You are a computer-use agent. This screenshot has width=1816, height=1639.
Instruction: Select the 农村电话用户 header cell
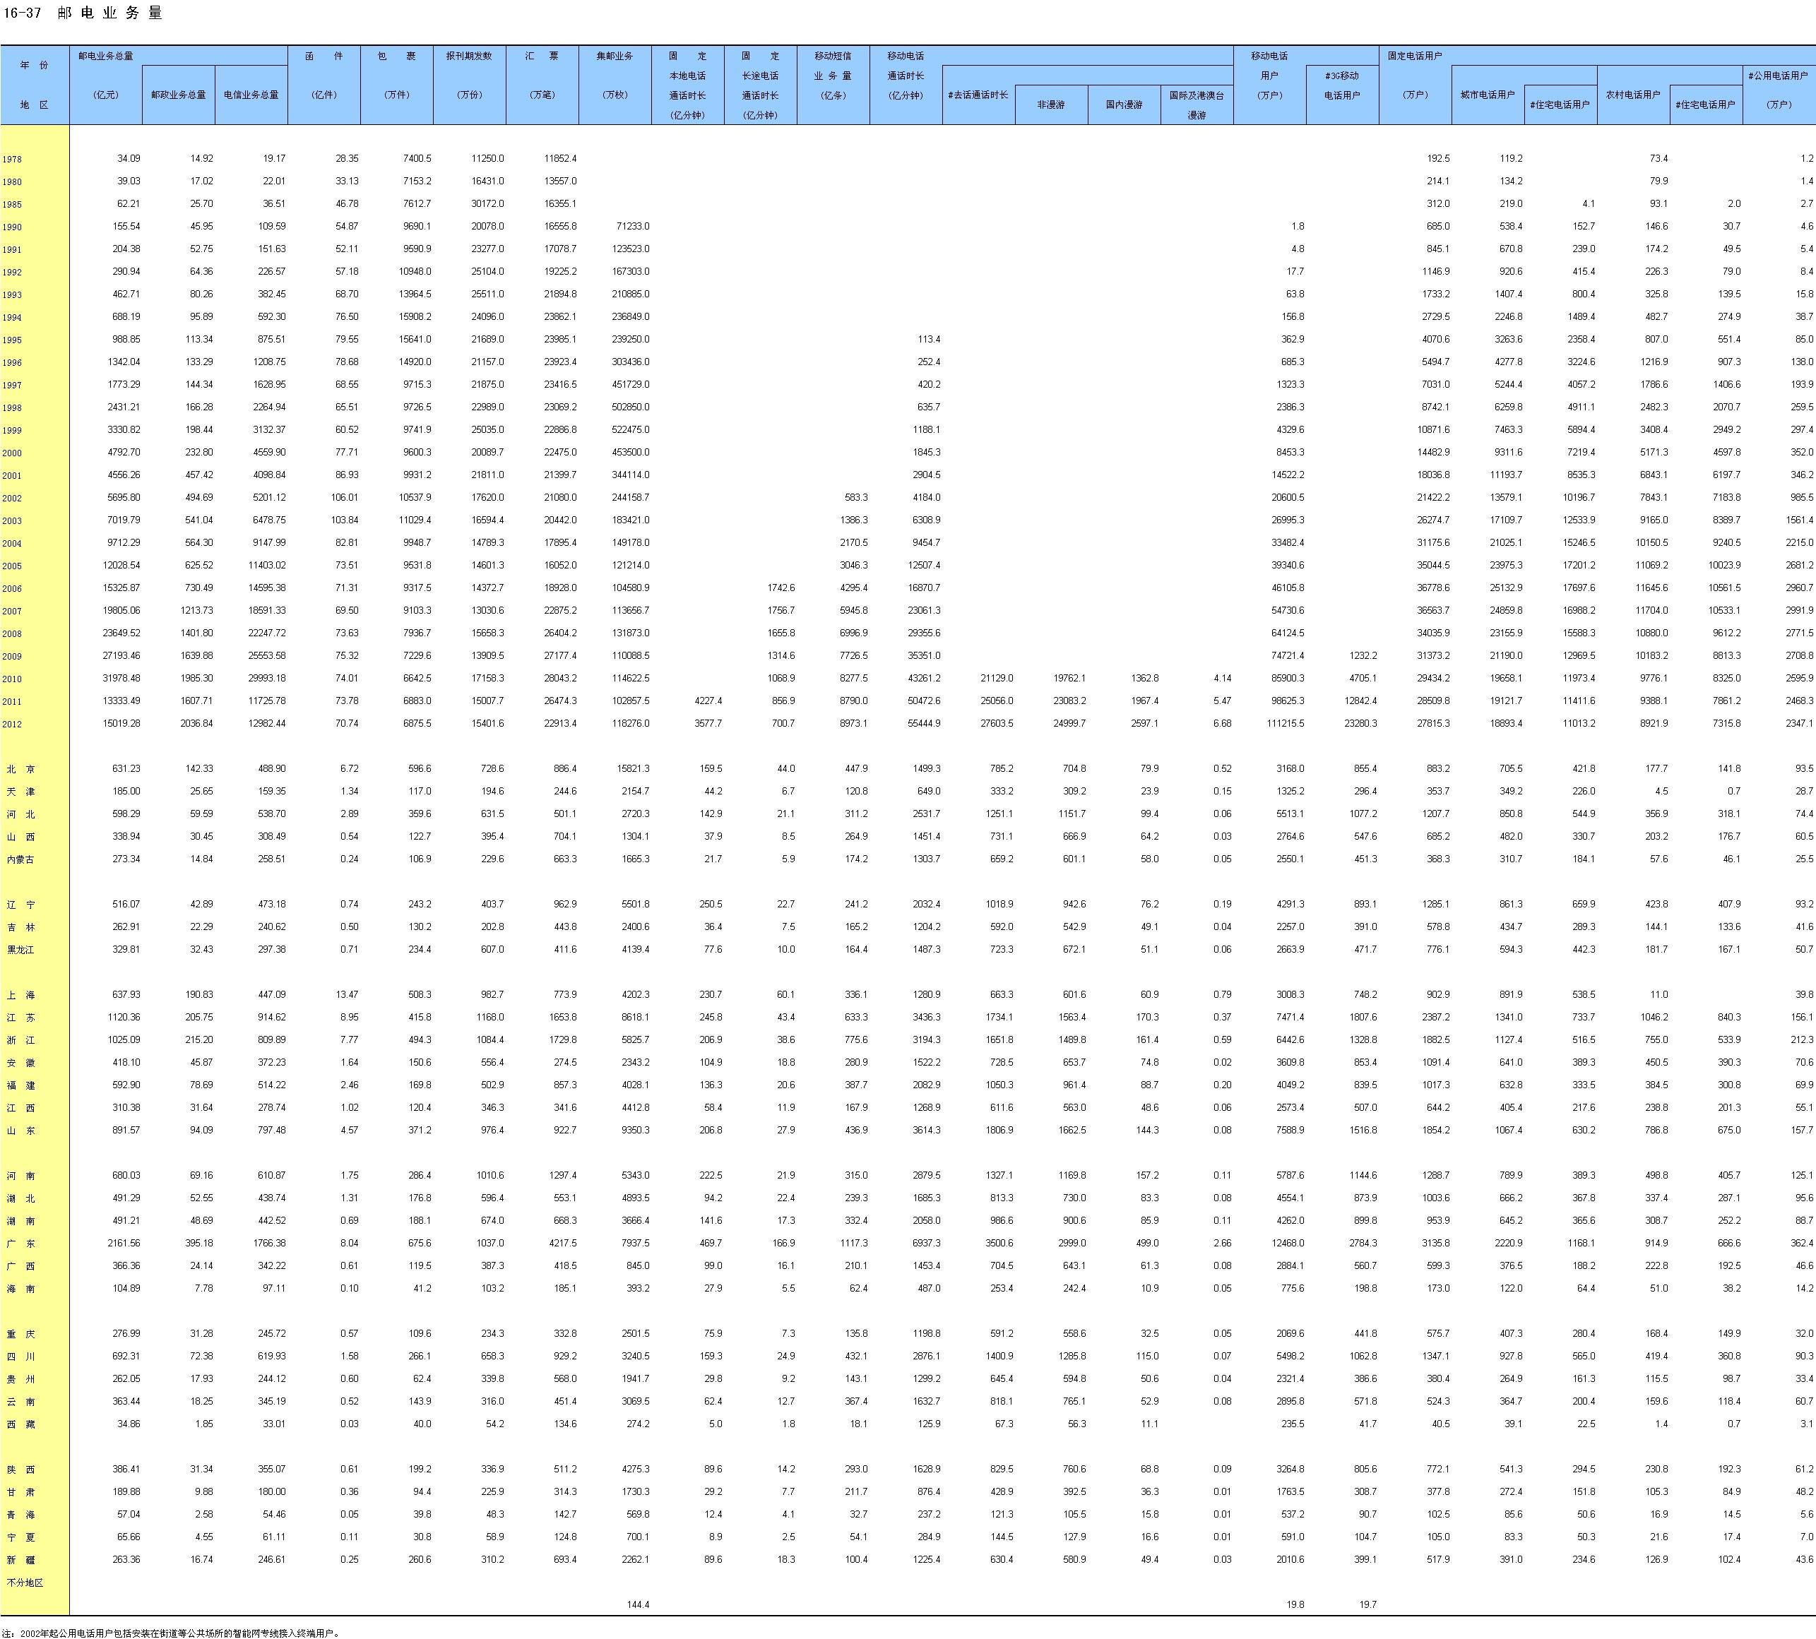coord(1632,95)
